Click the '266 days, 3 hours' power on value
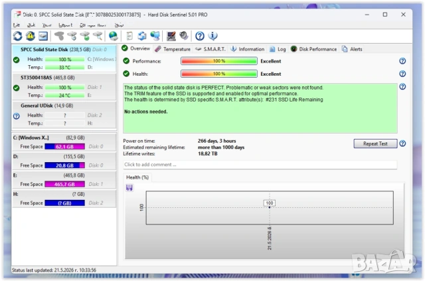425x281 pixels. (217, 141)
